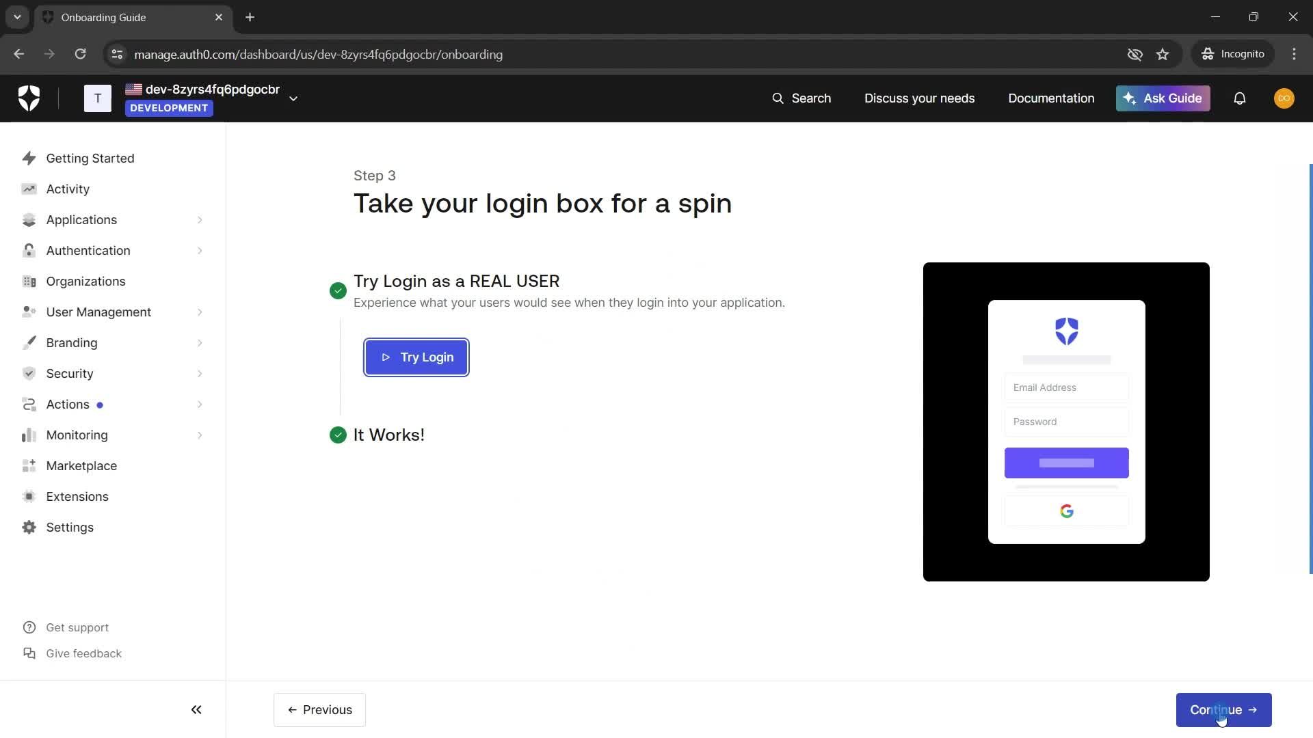Image resolution: width=1313 pixels, height=738 pixels.
Task: Expand the Monitoring submenu
Action: tap(200, 435)
